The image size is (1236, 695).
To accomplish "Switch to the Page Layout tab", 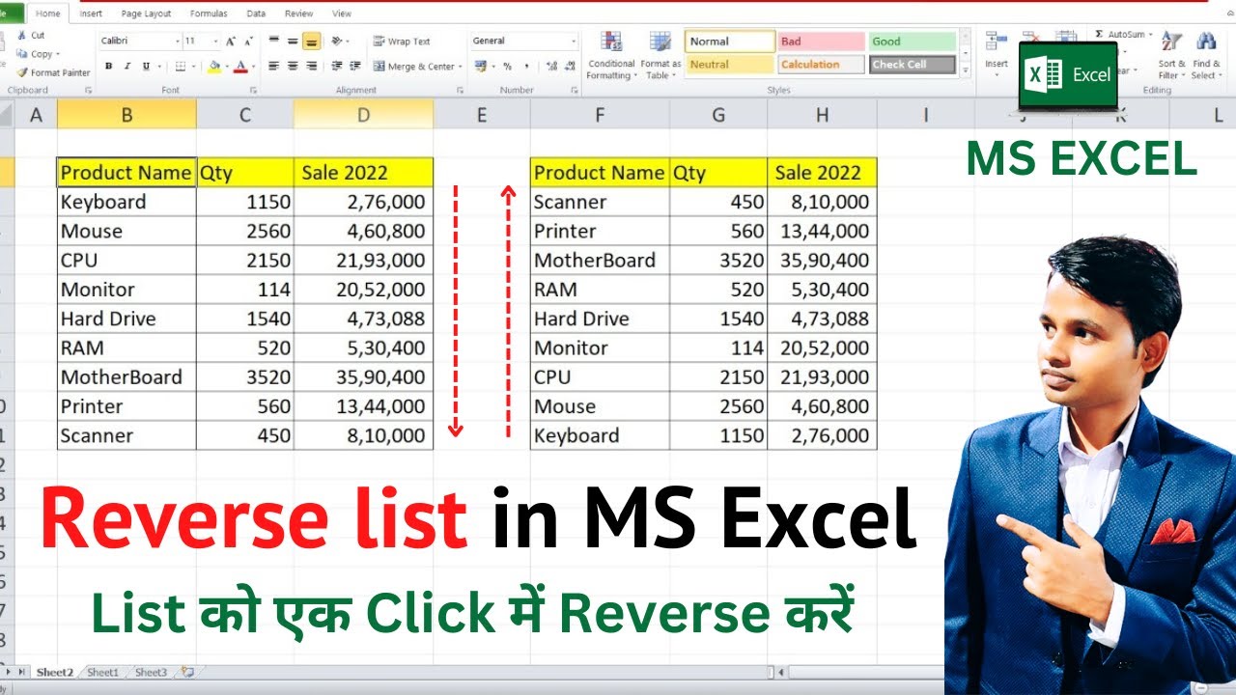I will click(x=146, y=14).
